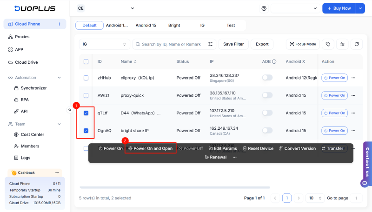
Task: Click the help question mark icon
Action: tap(264, 8)
